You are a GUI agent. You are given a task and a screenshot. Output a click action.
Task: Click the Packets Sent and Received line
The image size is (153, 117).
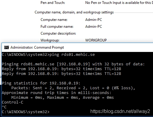coord(73,88)
